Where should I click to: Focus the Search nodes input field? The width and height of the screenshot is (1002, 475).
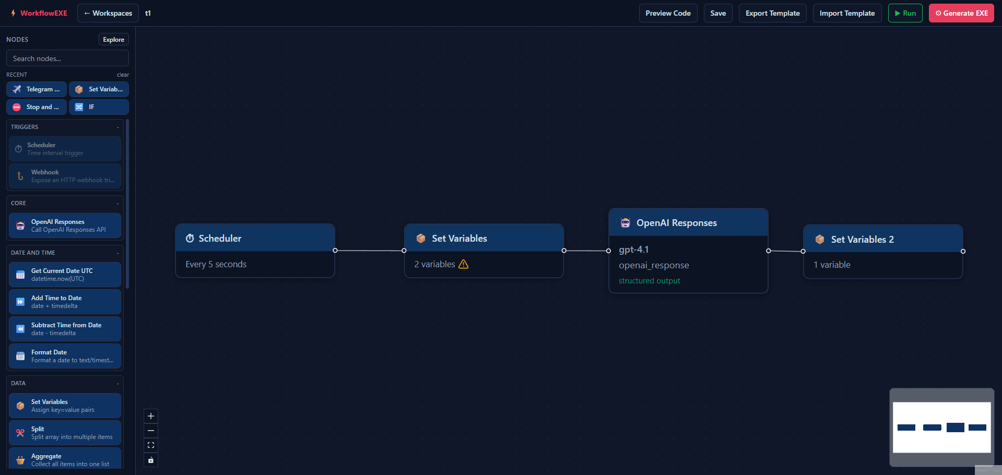pos(67,58)
